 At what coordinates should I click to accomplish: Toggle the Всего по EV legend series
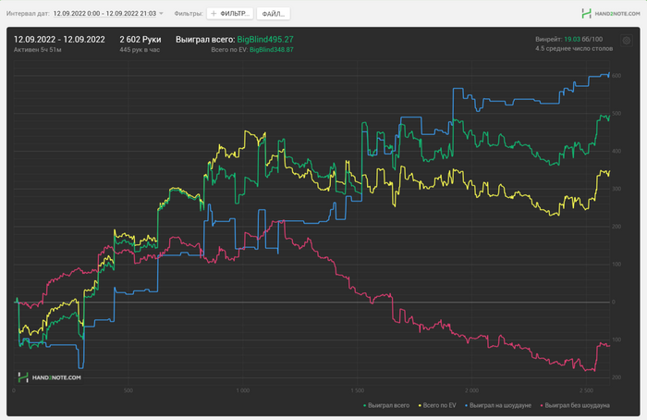point(437,405)
